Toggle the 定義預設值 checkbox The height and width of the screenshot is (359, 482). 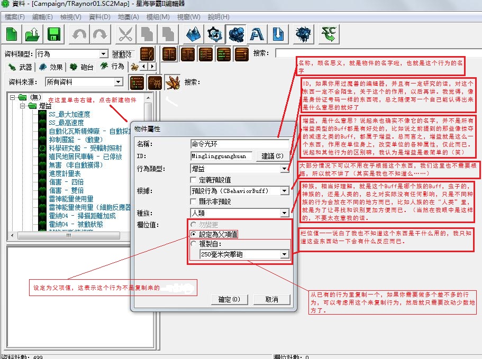(x=193, y=180)
